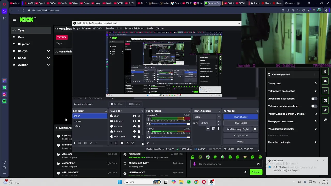Hide the donate source
331x186 pixels.
click(134, 126)
